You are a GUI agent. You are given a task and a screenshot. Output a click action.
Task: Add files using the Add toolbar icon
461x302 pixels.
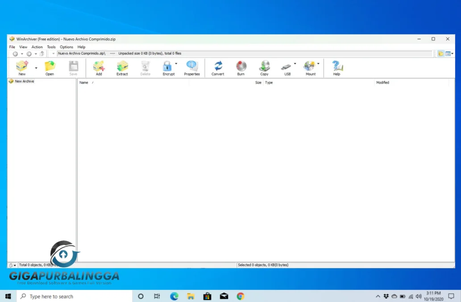coord(99,67)
